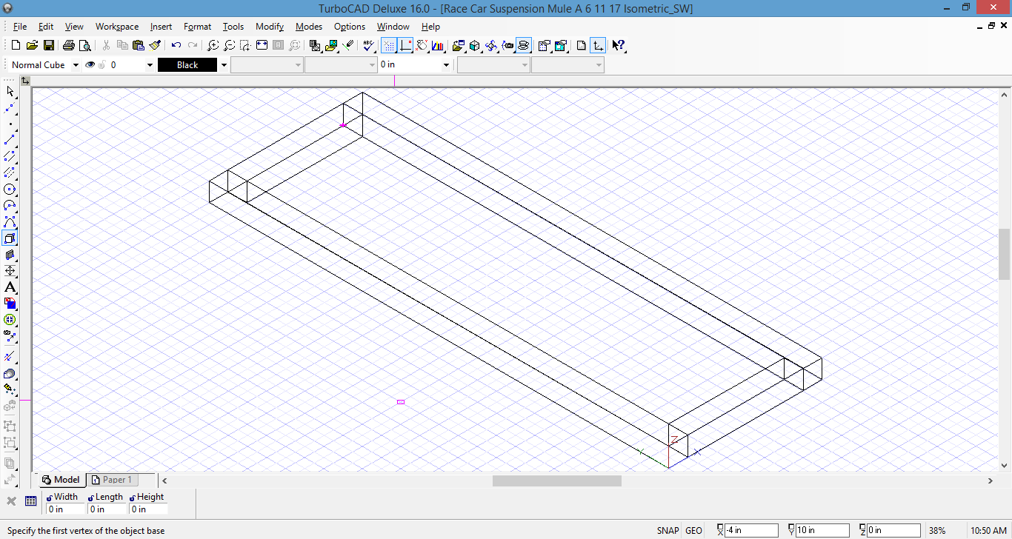The height and width of the screenshot is (539, 1012).
Task: Expand the pen color dropdown arrow
Action: (x=222, y=64)
